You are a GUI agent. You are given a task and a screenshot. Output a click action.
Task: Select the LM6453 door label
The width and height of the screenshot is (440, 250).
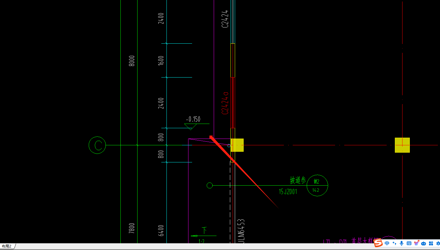tap(241, 230)
